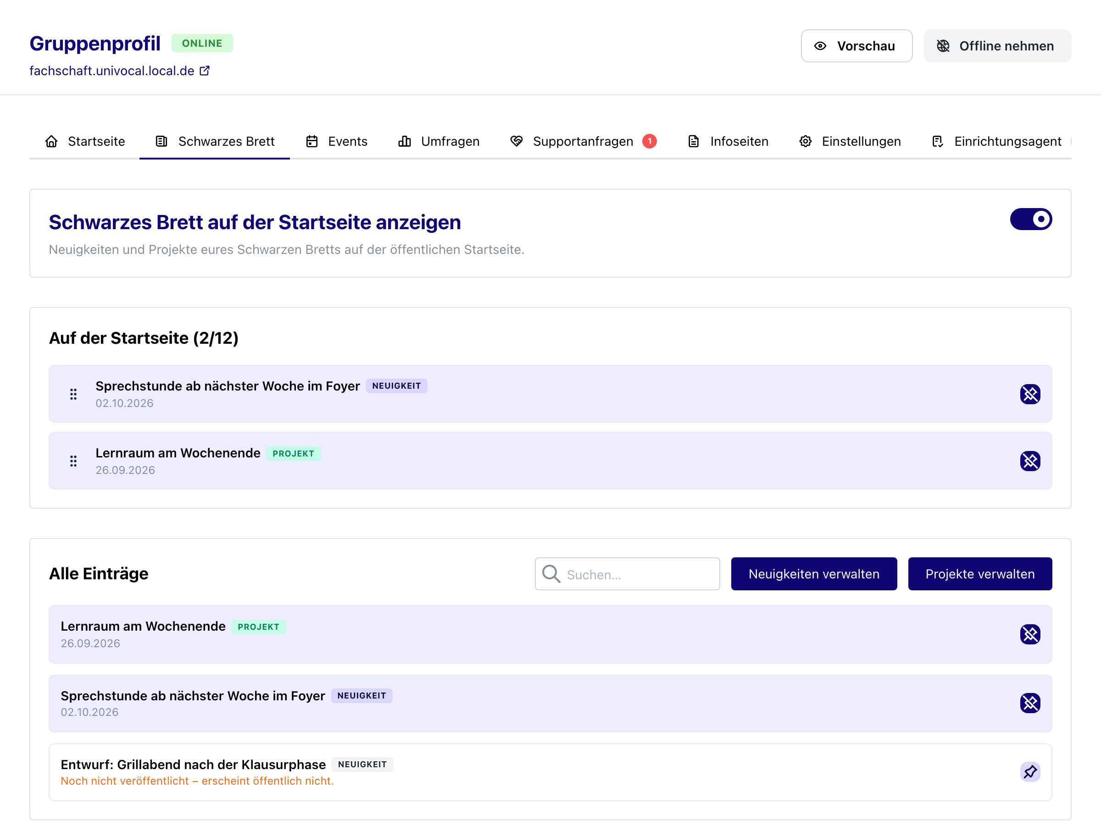Unpin Lernraum am Wochenende in Startseite list
This screenshot has width=1101, height=825.
[1030, 461]
